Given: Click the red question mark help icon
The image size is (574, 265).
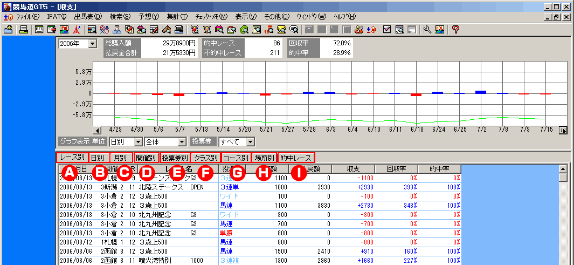Looking at the screenshot, I should click(x=455, y=29).
